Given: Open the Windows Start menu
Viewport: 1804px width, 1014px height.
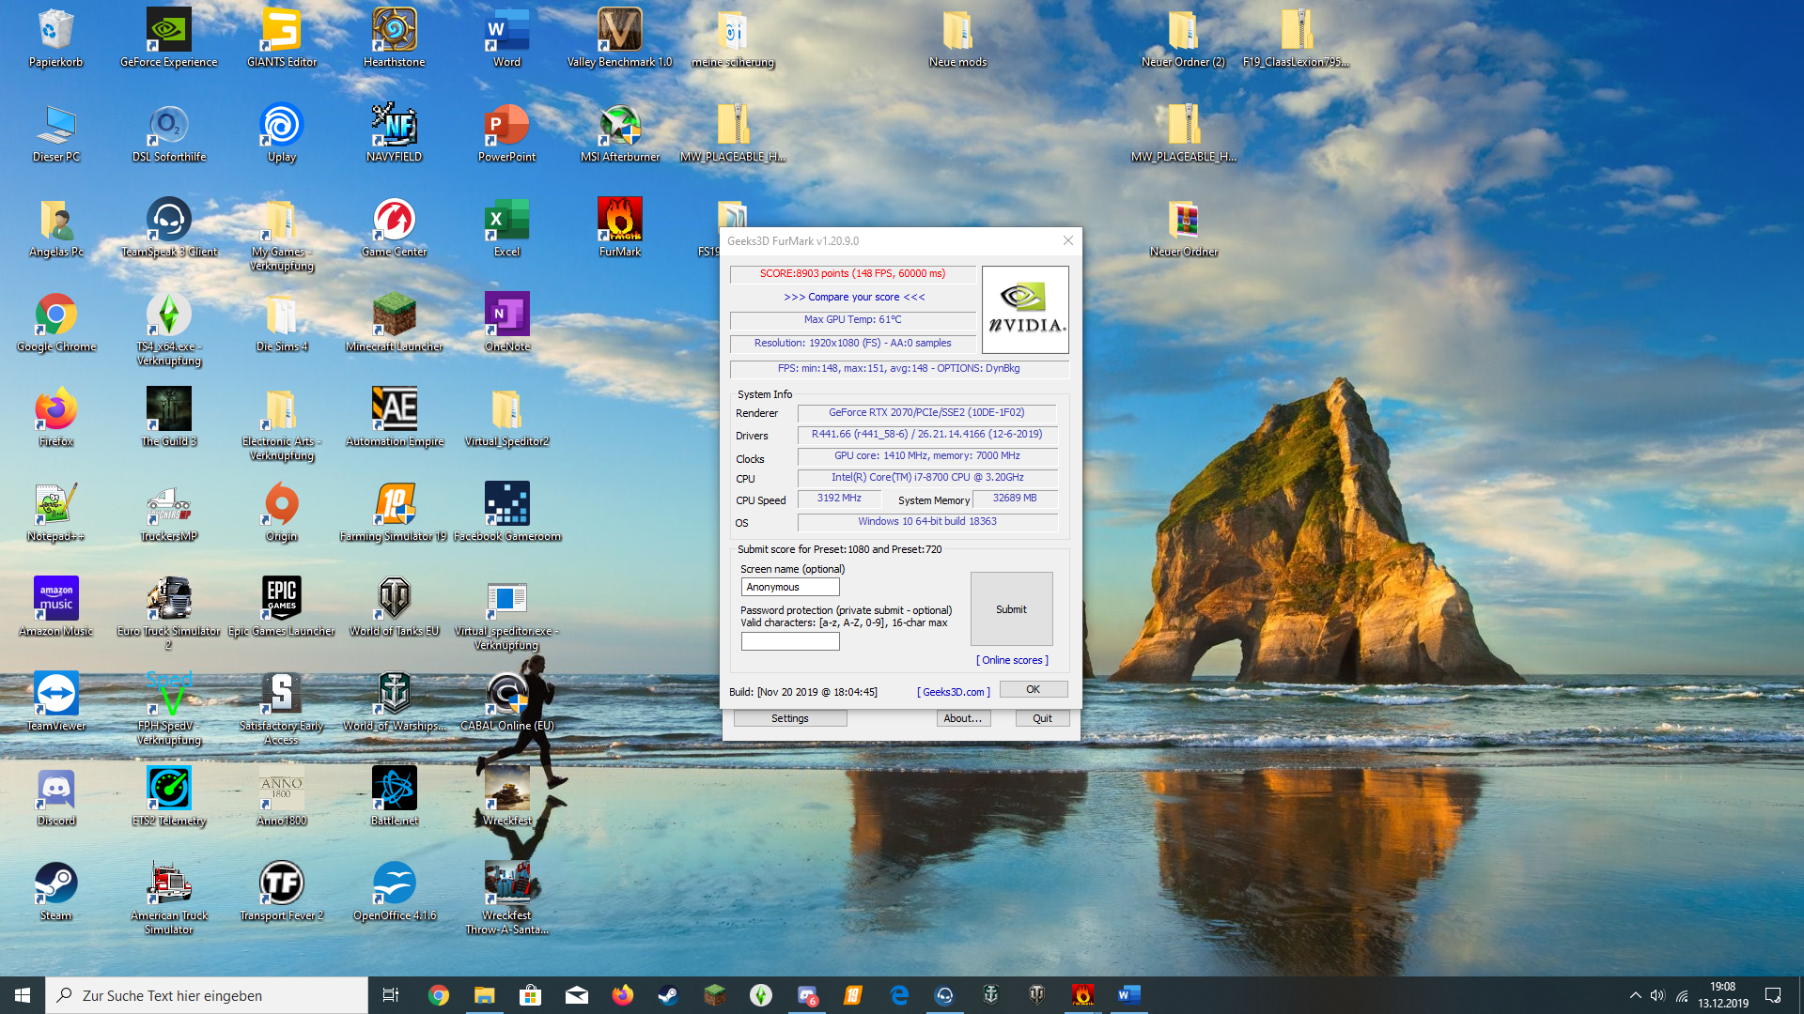Looking at the screenshot, I should click(23, 995).
